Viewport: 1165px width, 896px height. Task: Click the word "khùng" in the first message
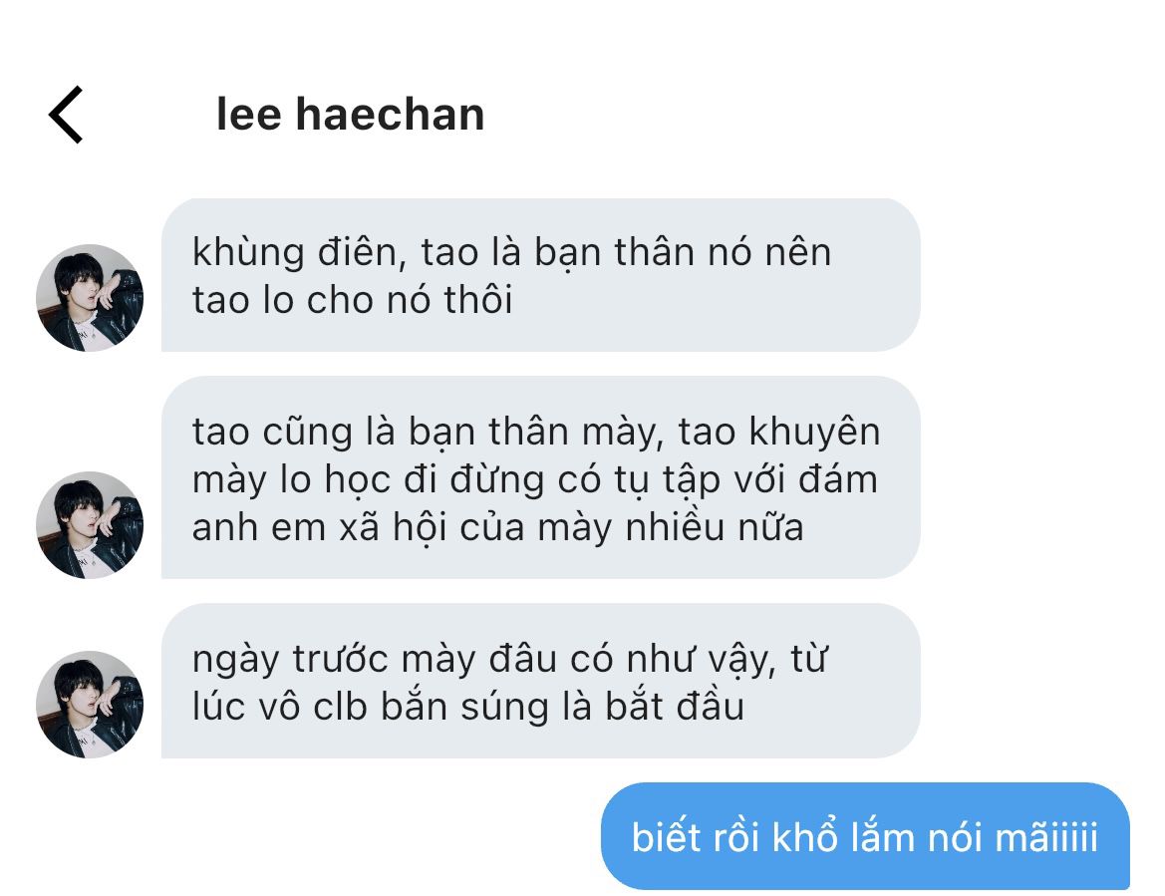(248, 253)
